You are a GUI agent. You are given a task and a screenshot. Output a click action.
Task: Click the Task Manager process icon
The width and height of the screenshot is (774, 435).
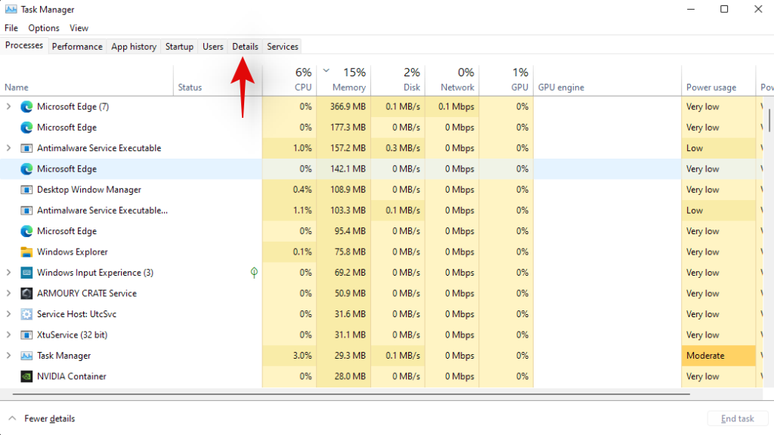click(26, 356)
